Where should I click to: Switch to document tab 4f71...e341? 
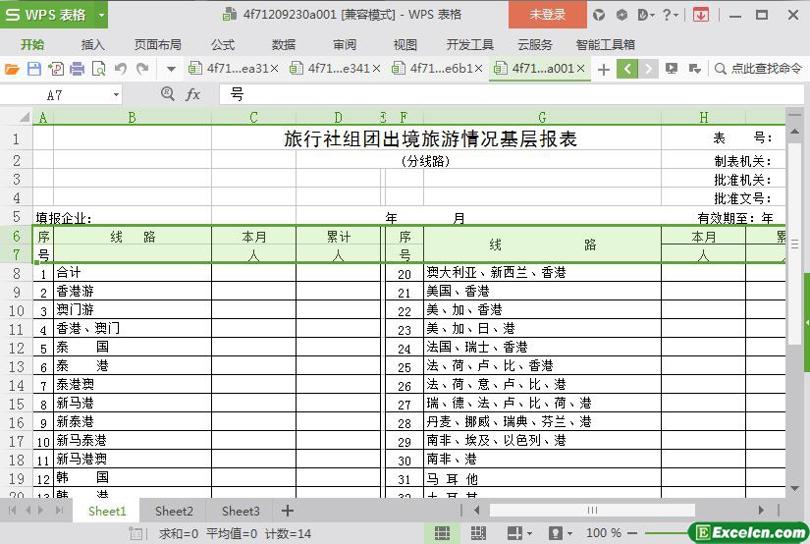330,68
